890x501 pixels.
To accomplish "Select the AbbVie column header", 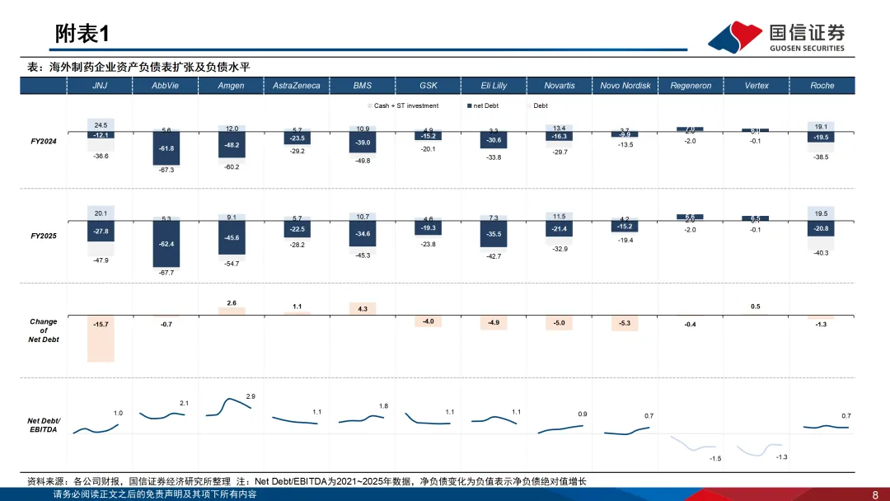I will [x=165, y=86].
